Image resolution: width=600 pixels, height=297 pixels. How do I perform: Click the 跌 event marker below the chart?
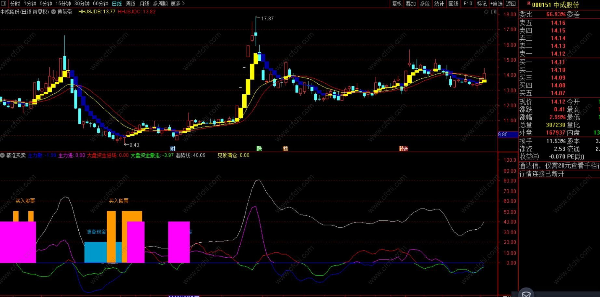click(259, 149)
